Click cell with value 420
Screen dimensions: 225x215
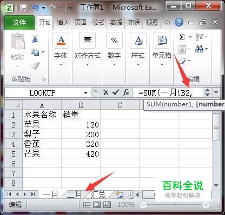[x=81, y=154]
